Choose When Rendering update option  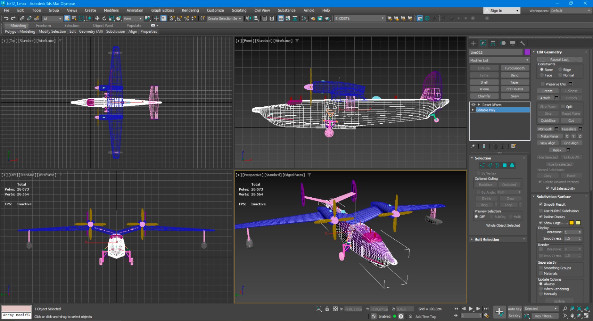[541, 289]
